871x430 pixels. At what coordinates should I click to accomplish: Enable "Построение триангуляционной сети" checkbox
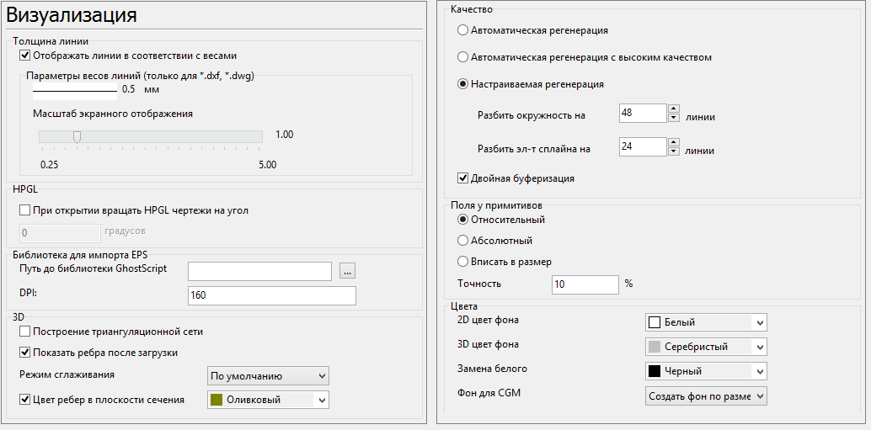tap(24, 332)
